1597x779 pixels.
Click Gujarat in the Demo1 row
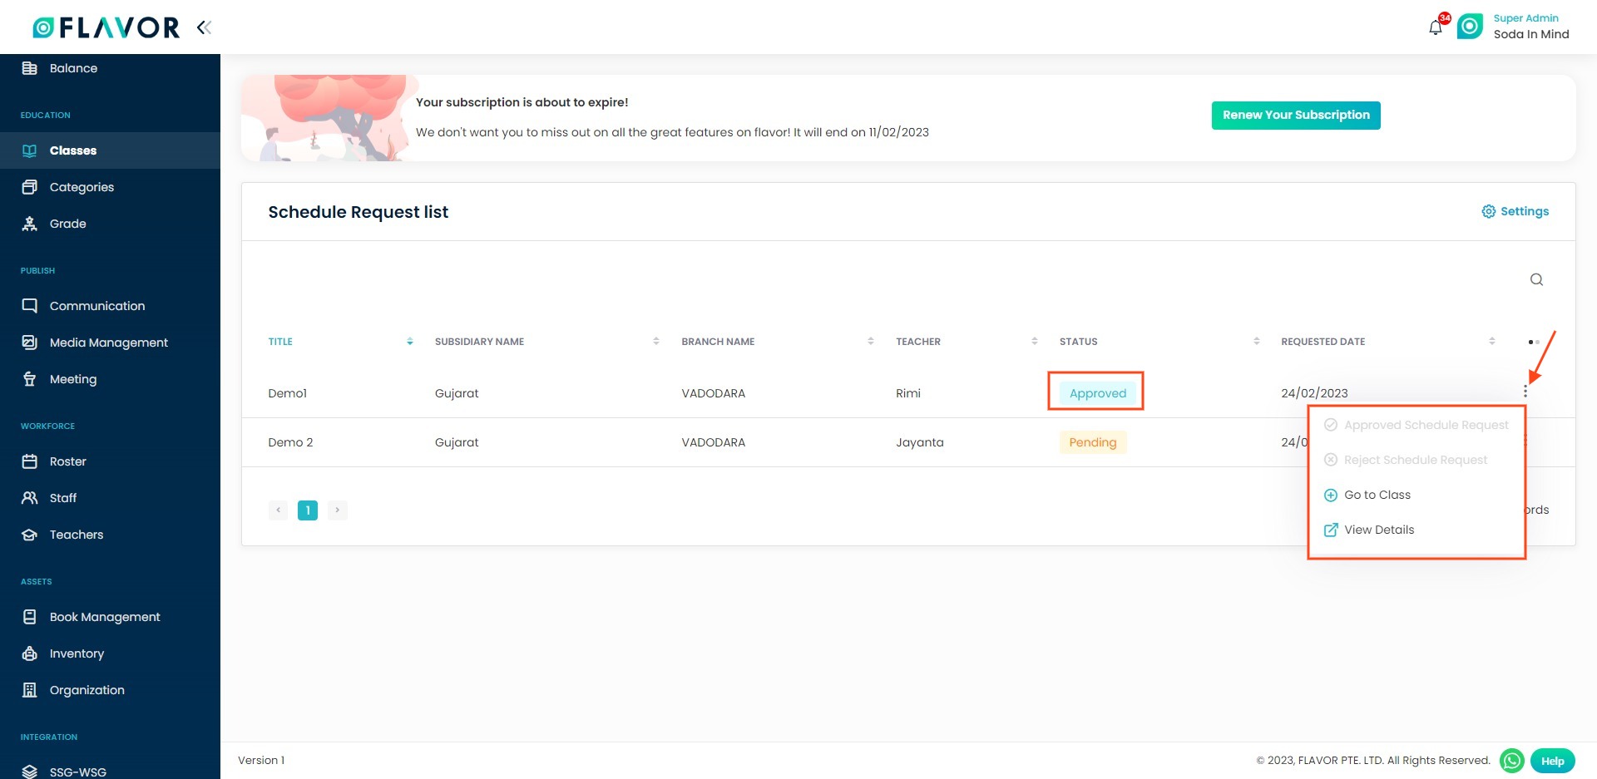pos(457,393)
